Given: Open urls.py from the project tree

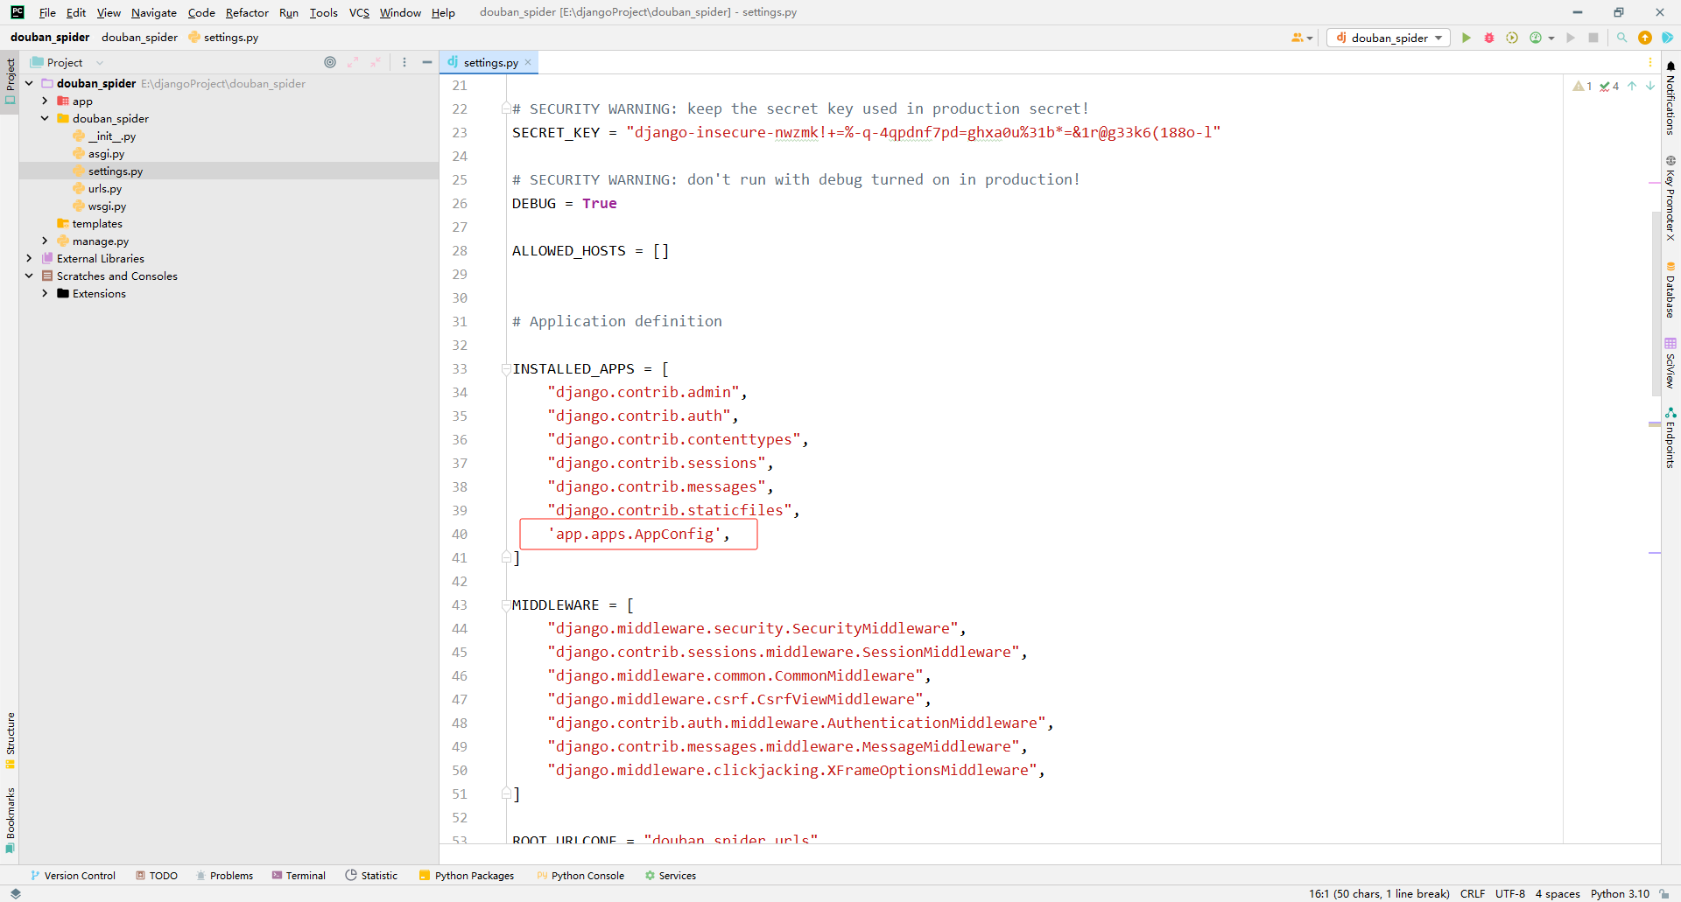Looking at the screenshot, I should point(104,188).
